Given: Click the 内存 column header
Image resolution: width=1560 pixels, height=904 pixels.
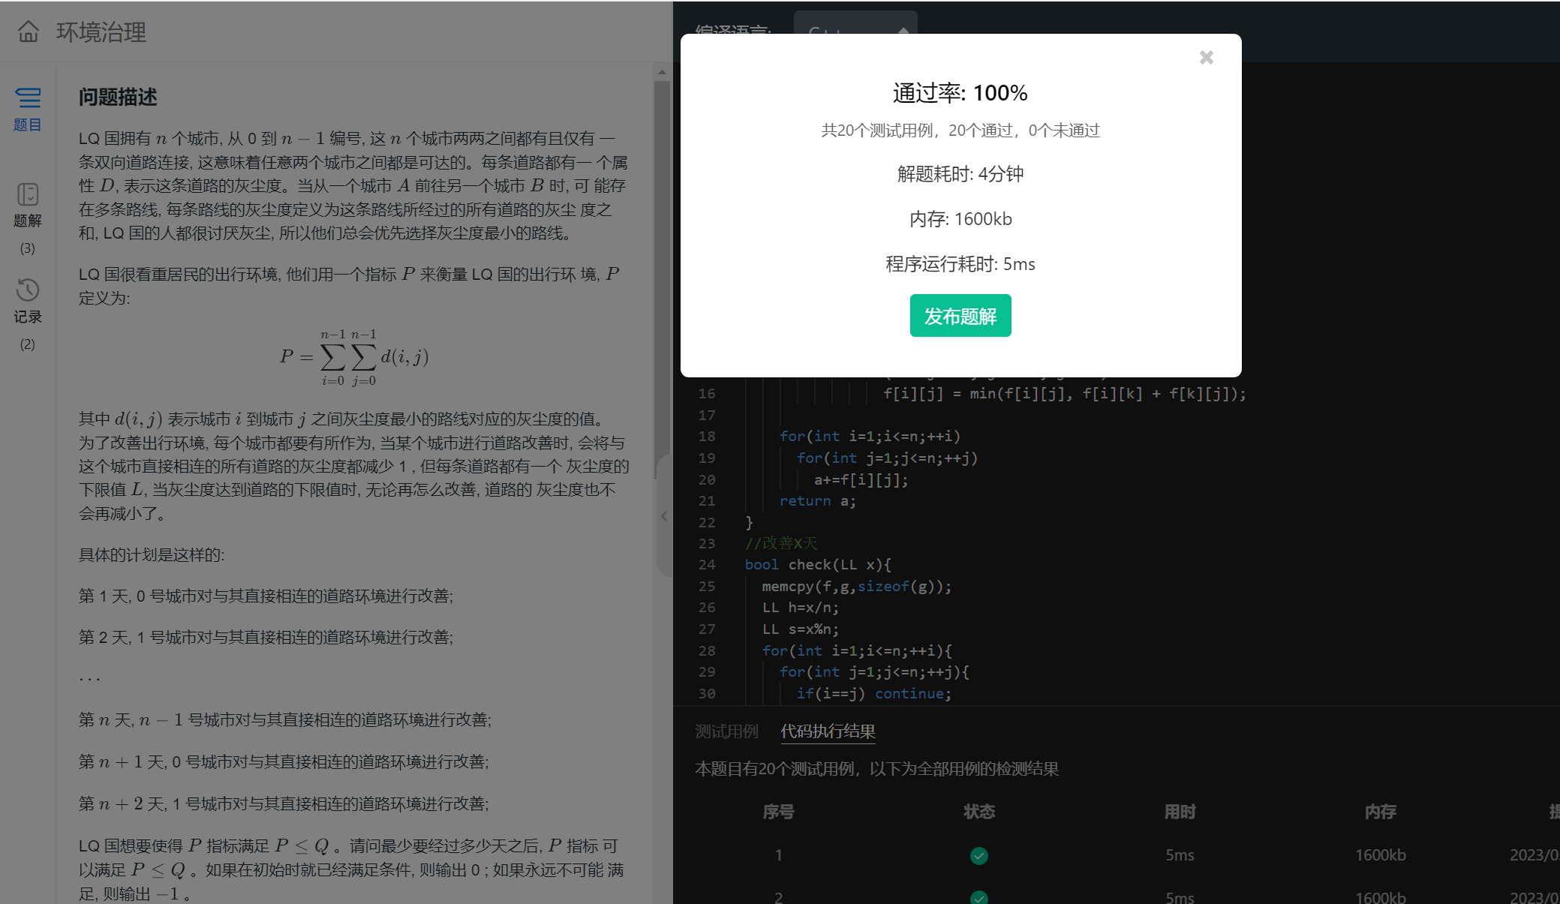Looking at the screenshot, I should 1379,812.
